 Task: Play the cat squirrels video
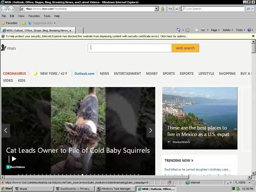click(14, 159)
